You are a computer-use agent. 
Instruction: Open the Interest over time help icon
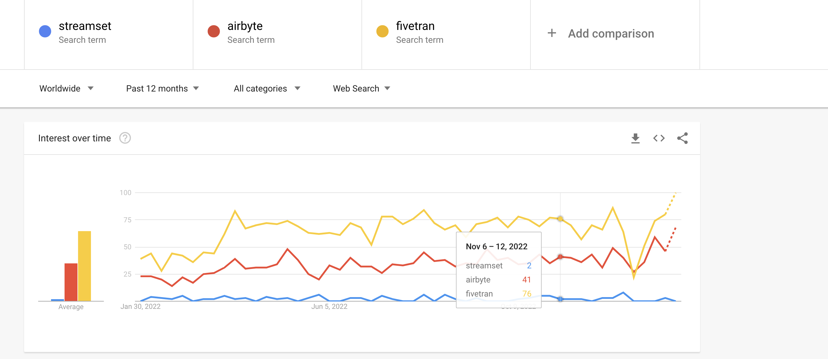(125, 138)
